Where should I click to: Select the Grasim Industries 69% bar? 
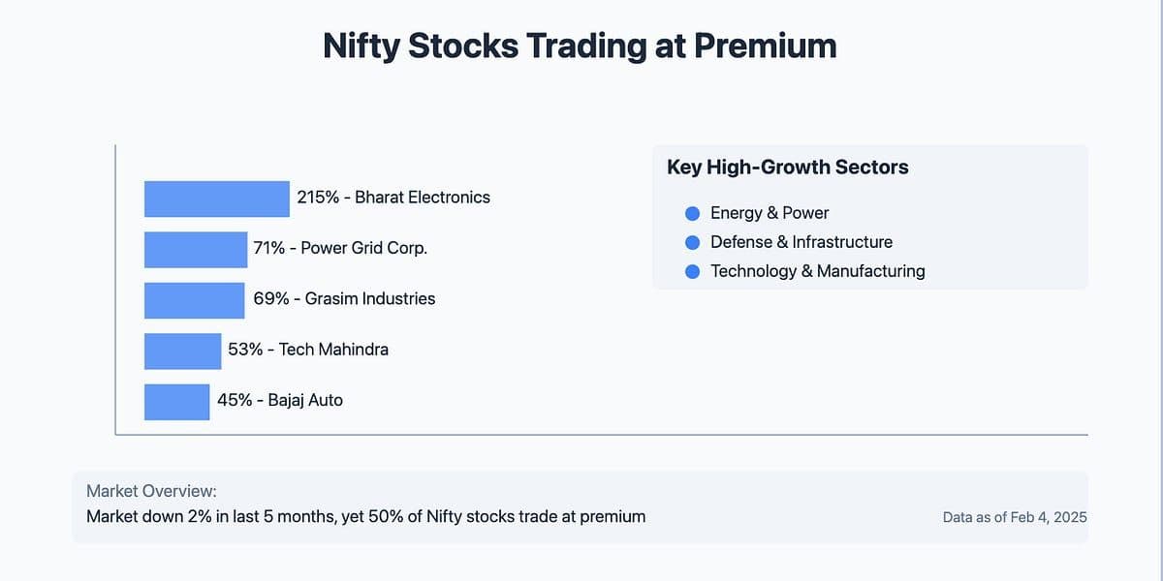(x=194, y=300)
